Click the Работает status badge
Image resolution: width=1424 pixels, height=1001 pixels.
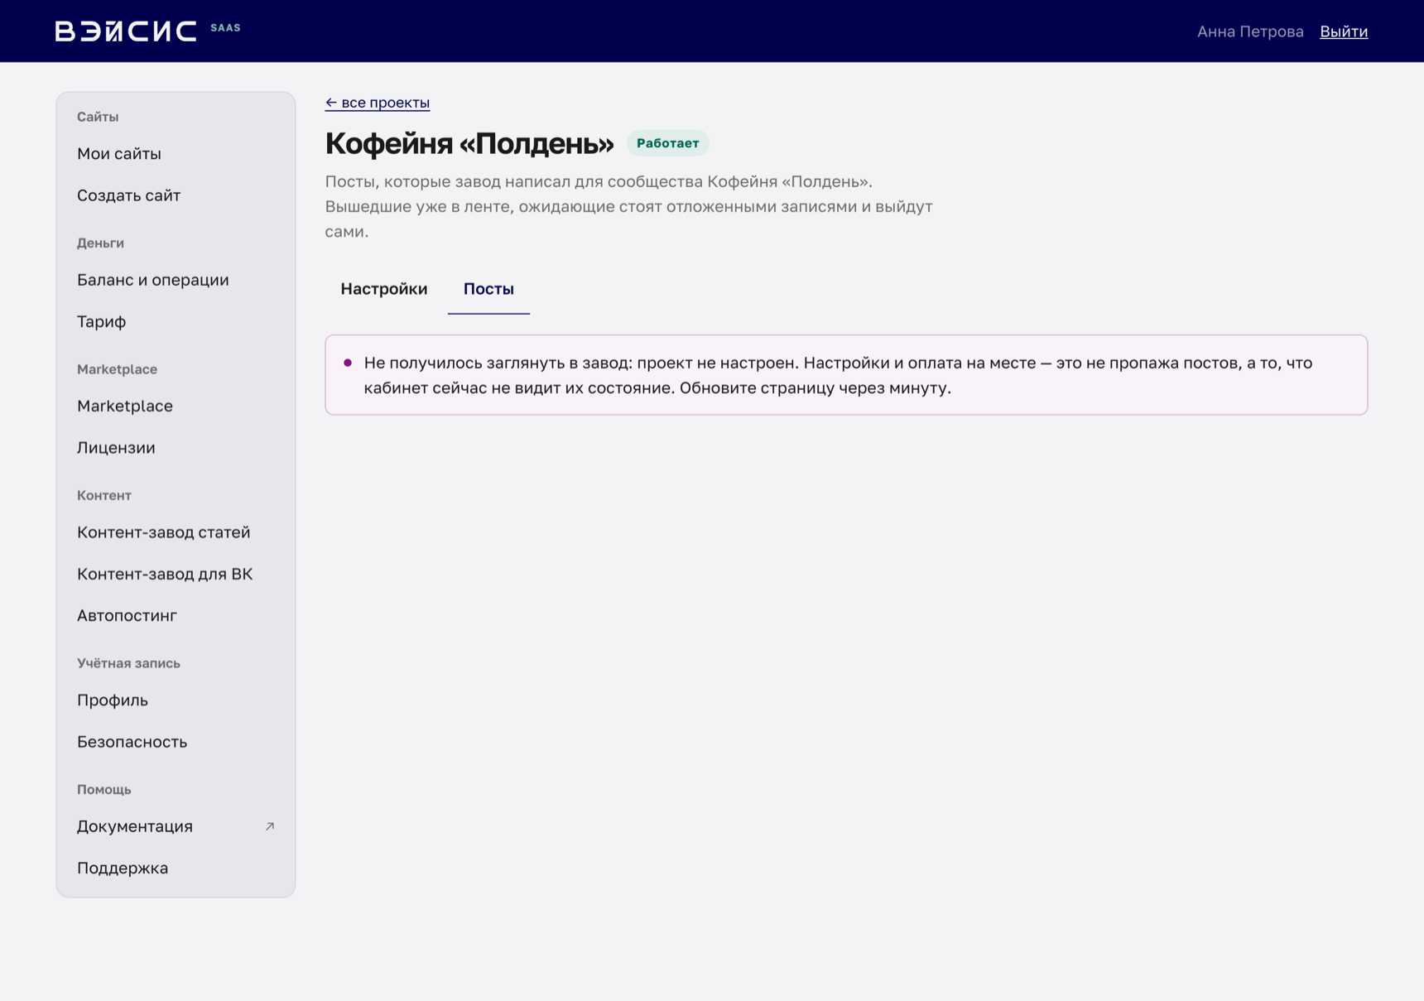668,143
